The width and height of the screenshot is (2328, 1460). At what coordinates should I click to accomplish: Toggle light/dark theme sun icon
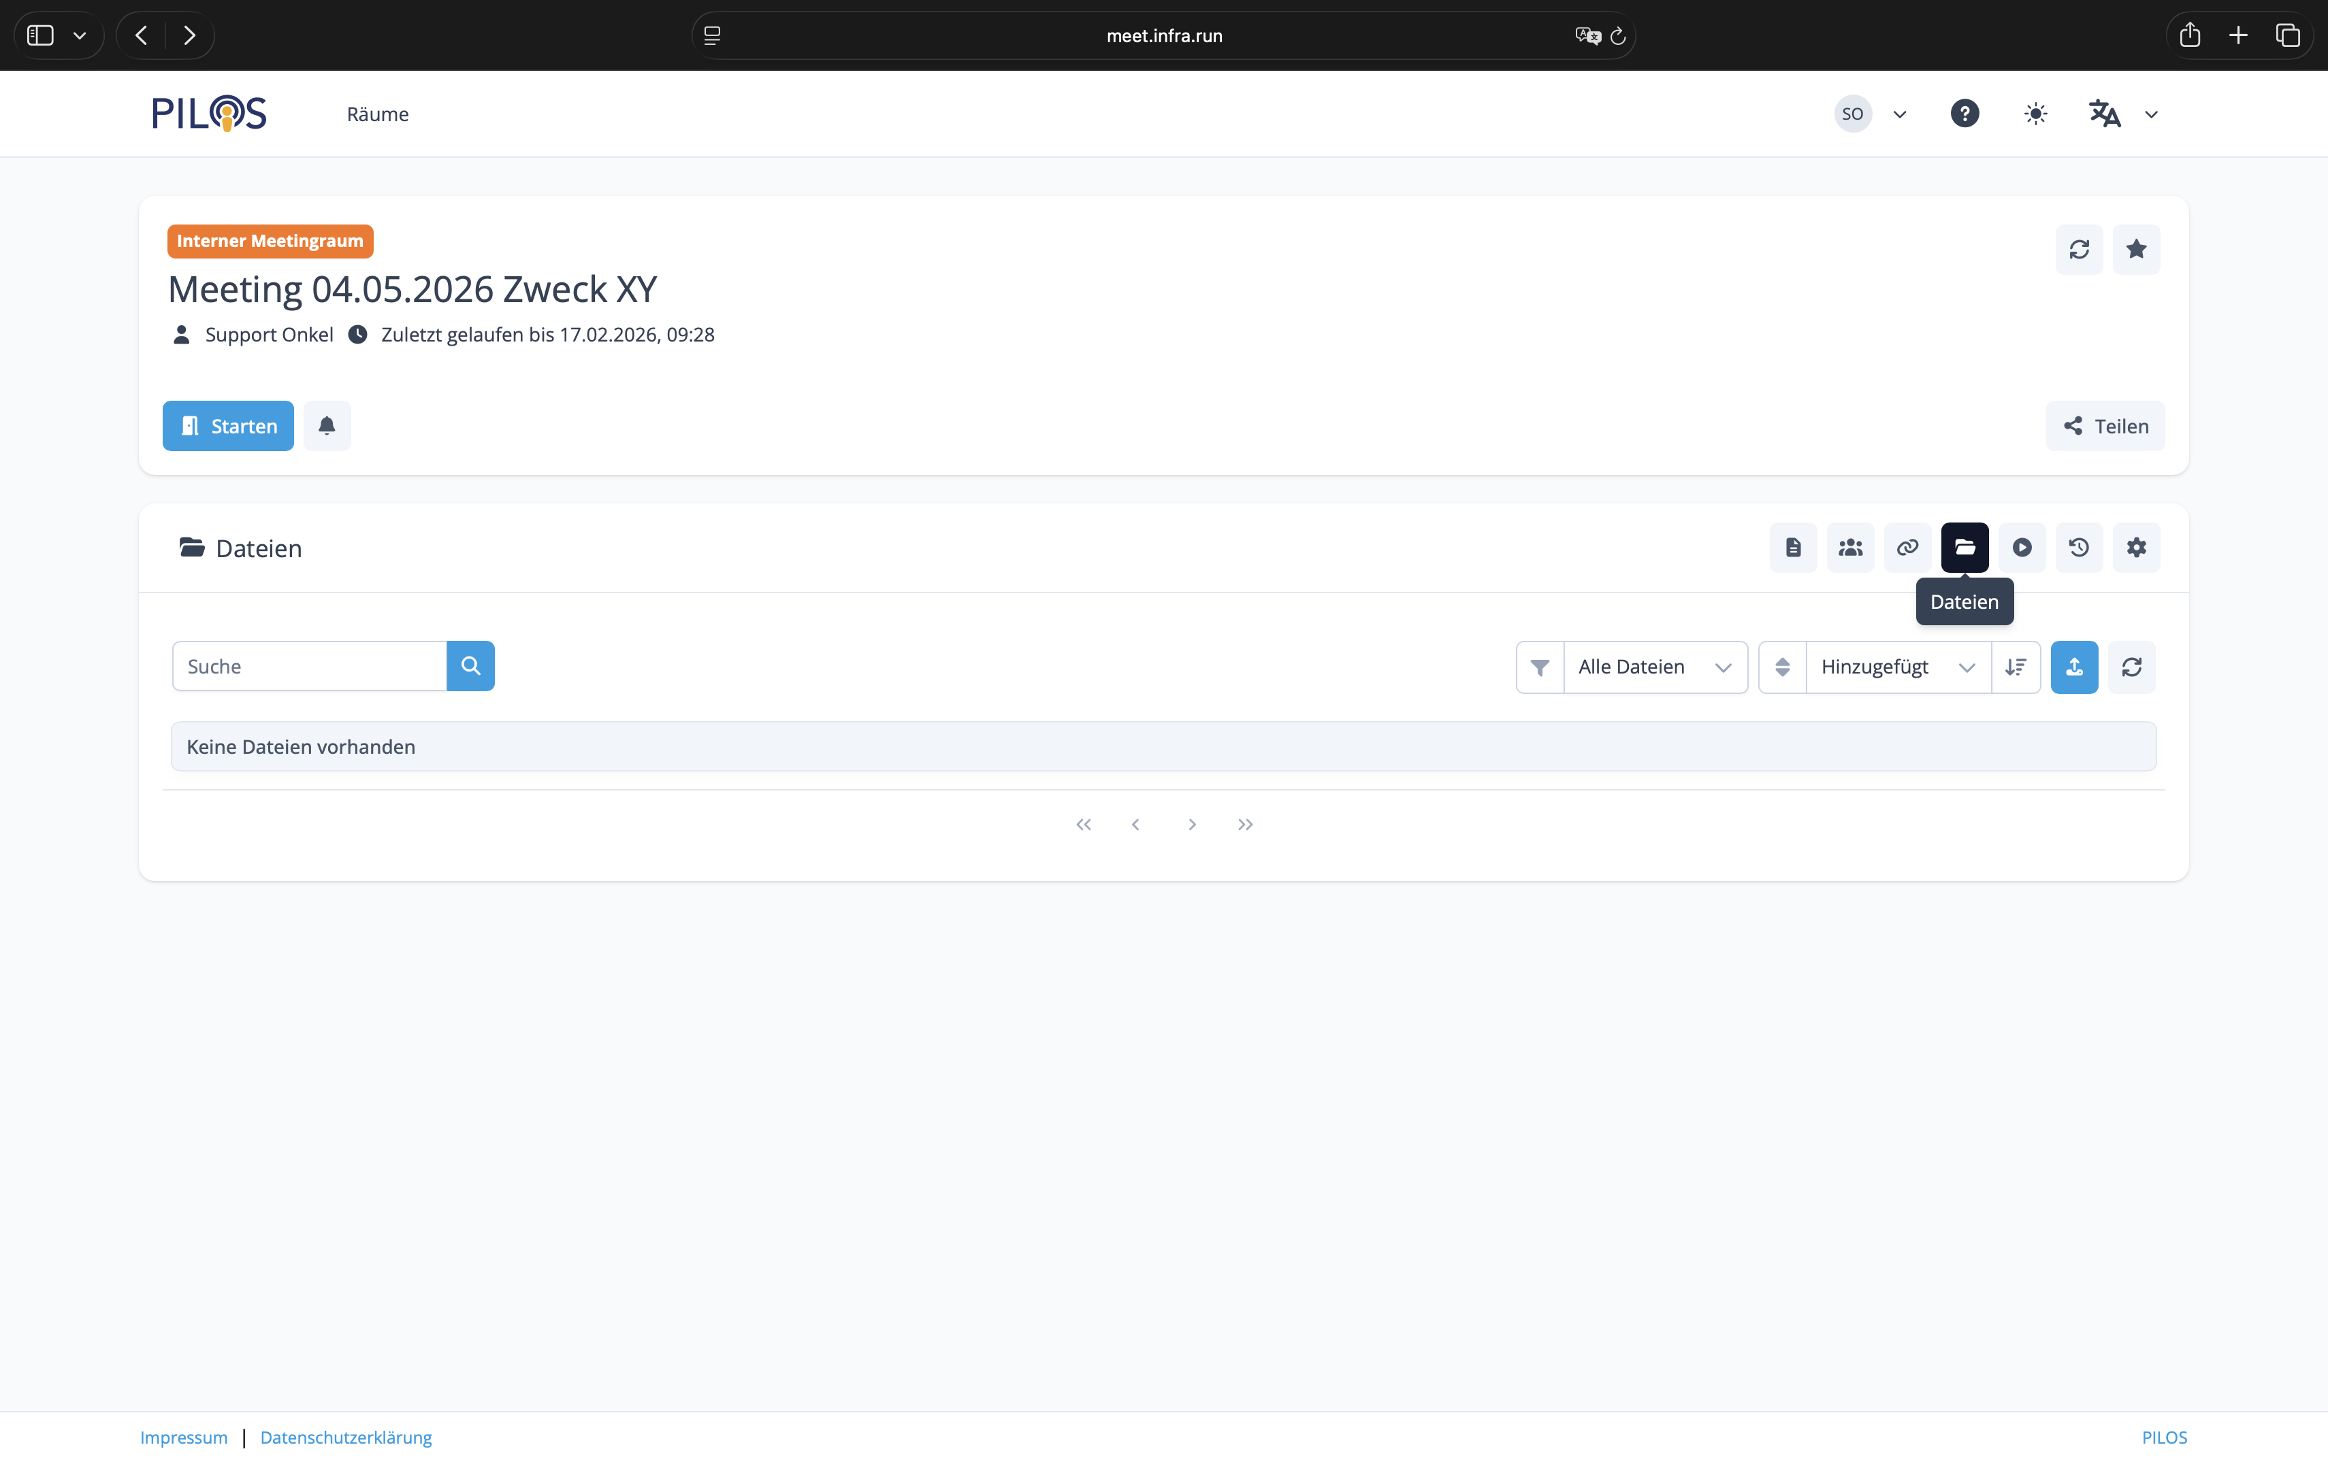pos(2035,114)
